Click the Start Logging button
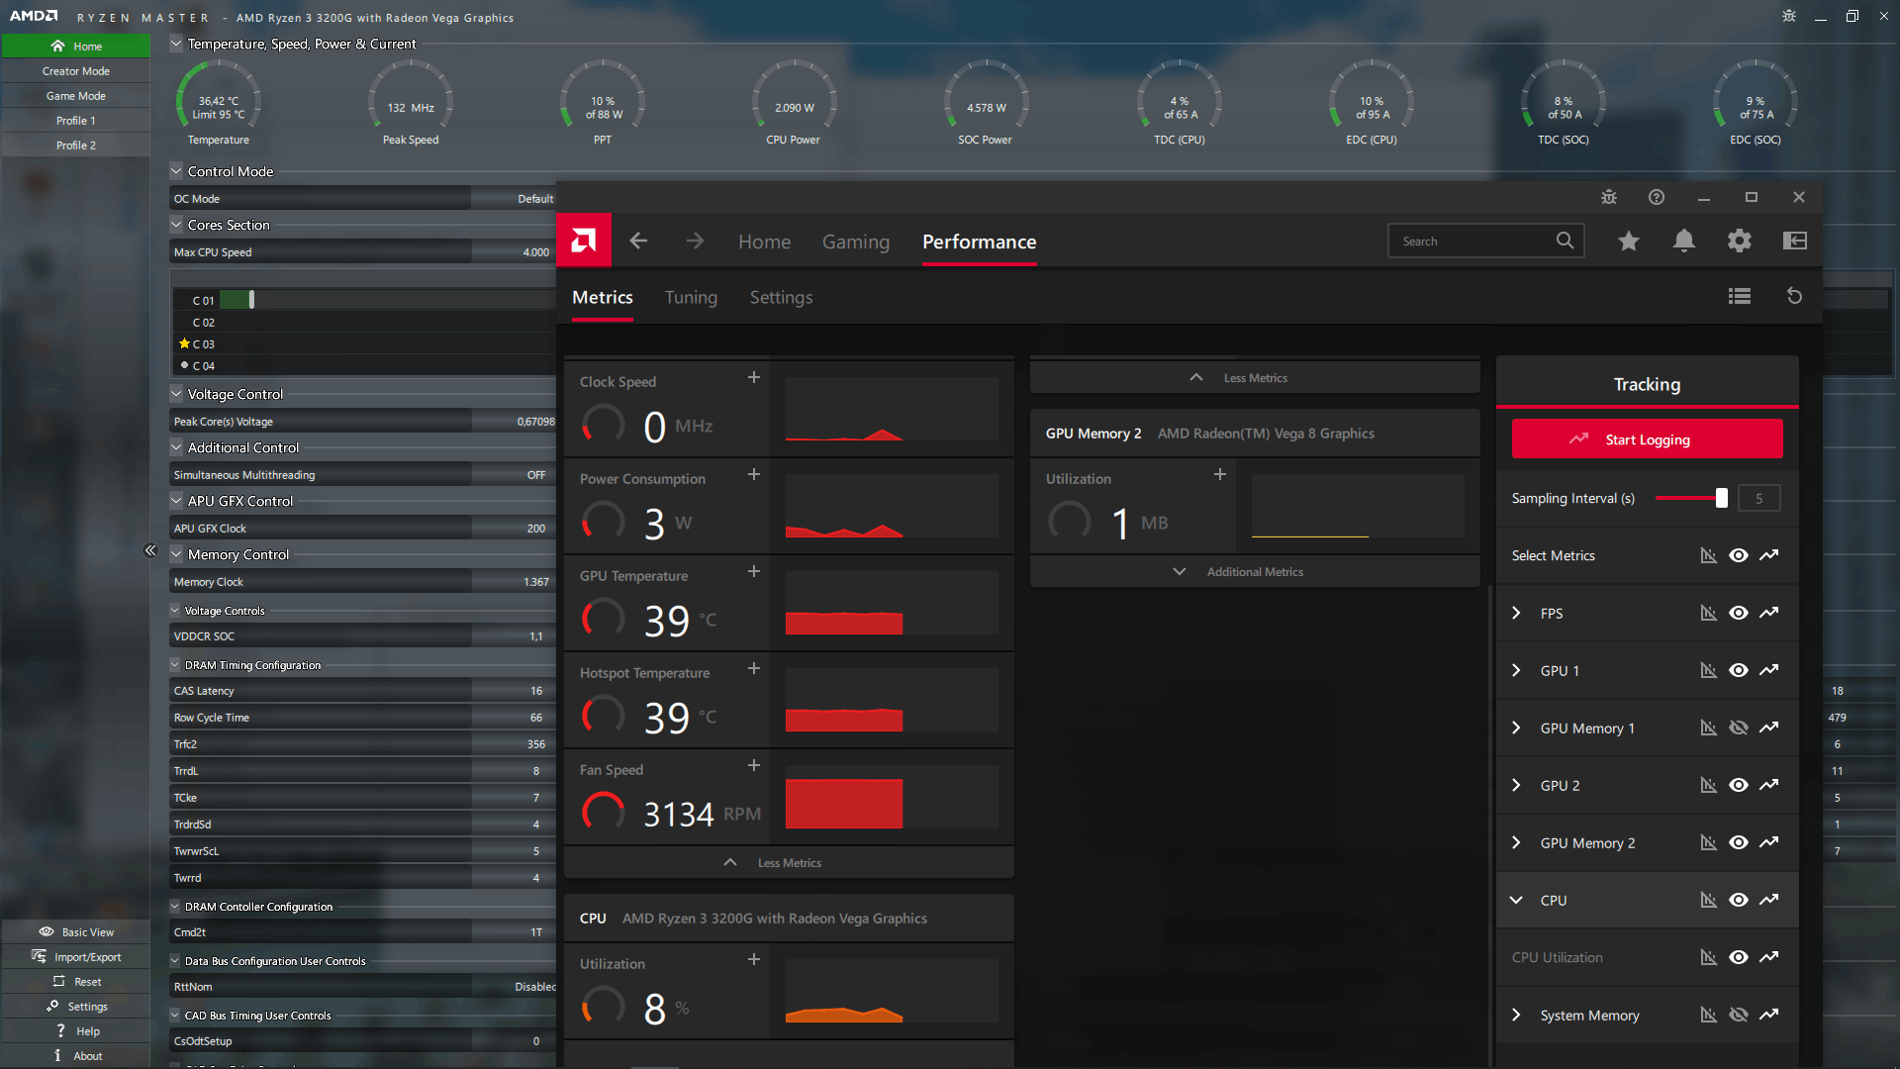Screen dimensions: 1900x1069 [x=1647, y=438]
